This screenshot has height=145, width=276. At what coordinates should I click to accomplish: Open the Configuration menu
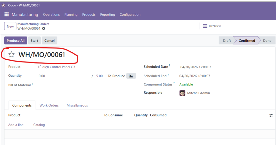130,15
